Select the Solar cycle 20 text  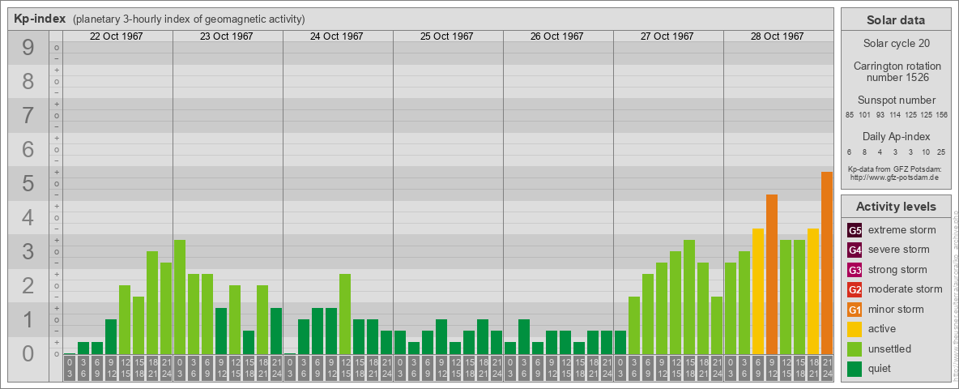tap(896, 44)
